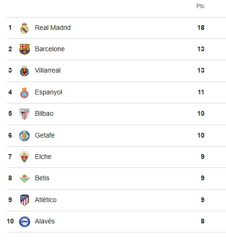This screenshot has width=226, height=241.
Task: Select the Getafe team name
Action: click(45, 135)
